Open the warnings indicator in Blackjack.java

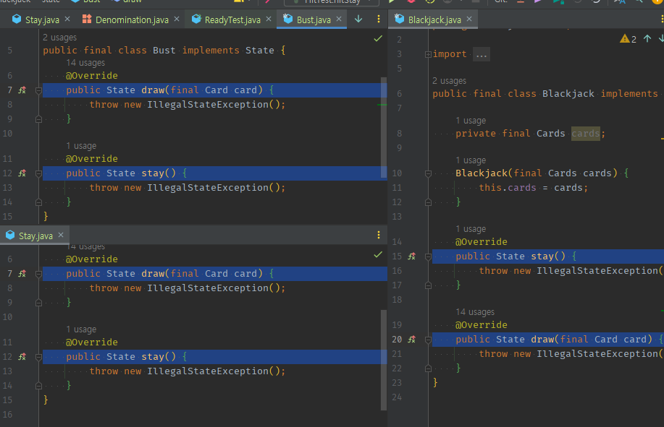click(628, 39)
